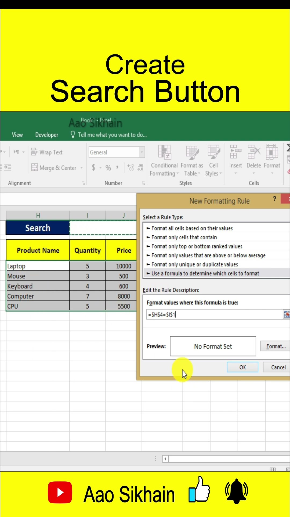This screenshot has height=517, width=290.
Task: Click the Format... button in dialog
Action: point(275,346)
